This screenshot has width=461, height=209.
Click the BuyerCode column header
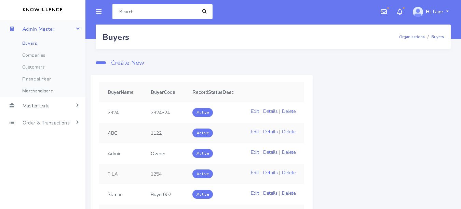163,92
